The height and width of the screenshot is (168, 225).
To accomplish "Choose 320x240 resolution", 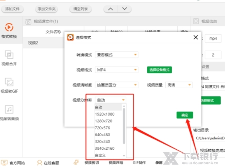I will point(108,141).
